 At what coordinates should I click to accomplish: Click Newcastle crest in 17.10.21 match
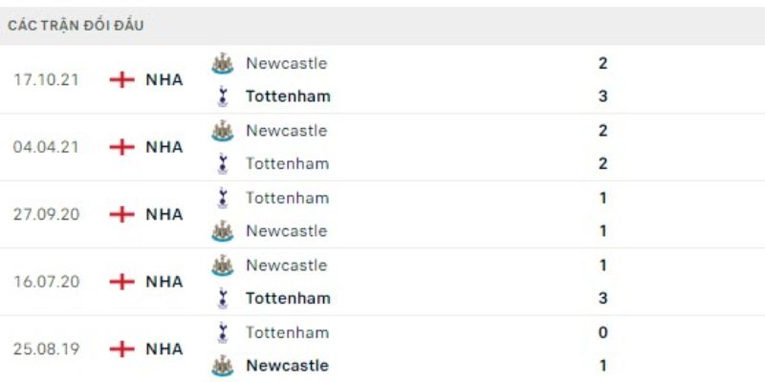point(222,64)
